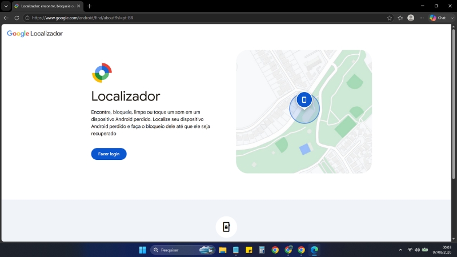Screen dimensions: 457x257
Task: Open the battery tray icon
Action: coord(425,250)
